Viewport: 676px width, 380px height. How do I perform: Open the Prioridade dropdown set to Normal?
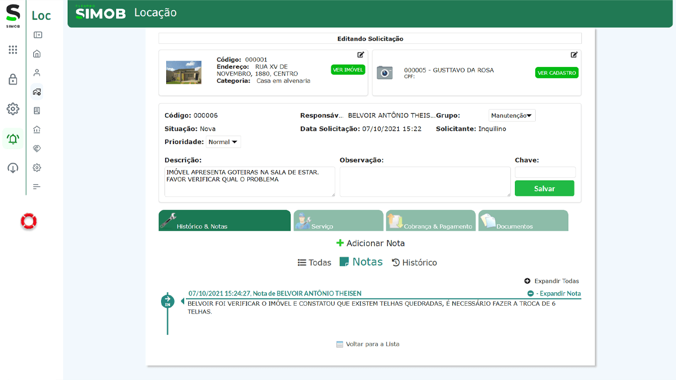pyautogui.click(x=223, y=141)
